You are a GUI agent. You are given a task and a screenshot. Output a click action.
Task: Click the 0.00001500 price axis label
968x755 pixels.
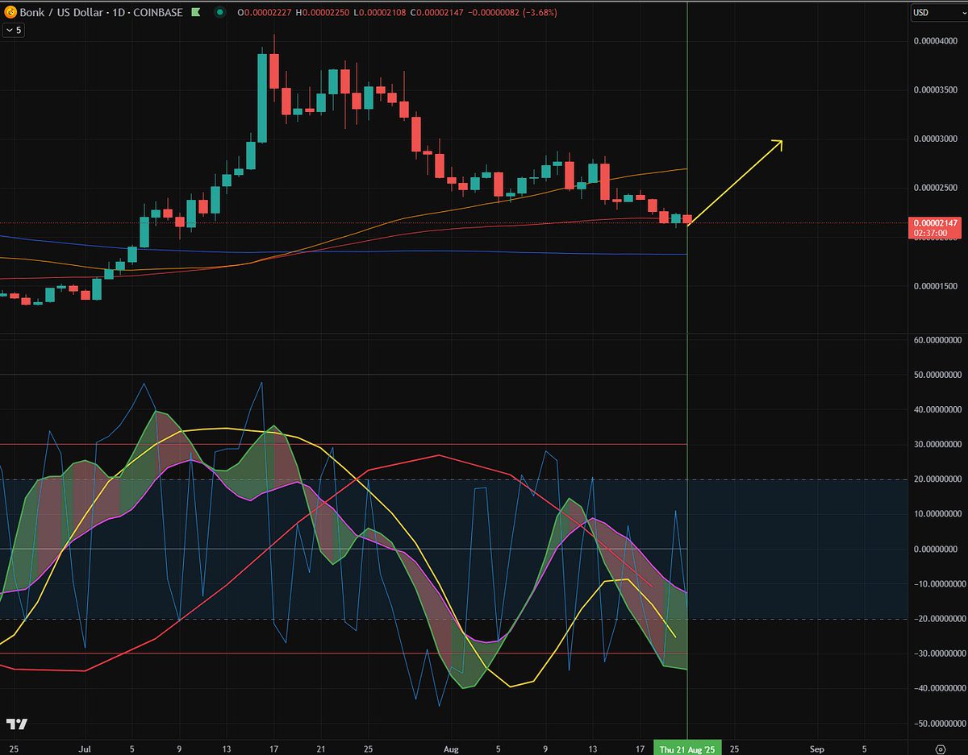coord(935,286)
